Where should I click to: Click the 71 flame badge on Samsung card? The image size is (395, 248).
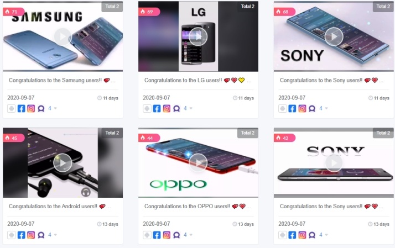pos(14,12)
